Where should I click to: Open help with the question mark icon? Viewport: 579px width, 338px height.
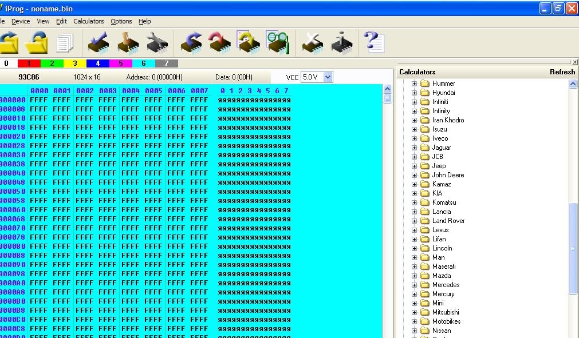(374, 42)
